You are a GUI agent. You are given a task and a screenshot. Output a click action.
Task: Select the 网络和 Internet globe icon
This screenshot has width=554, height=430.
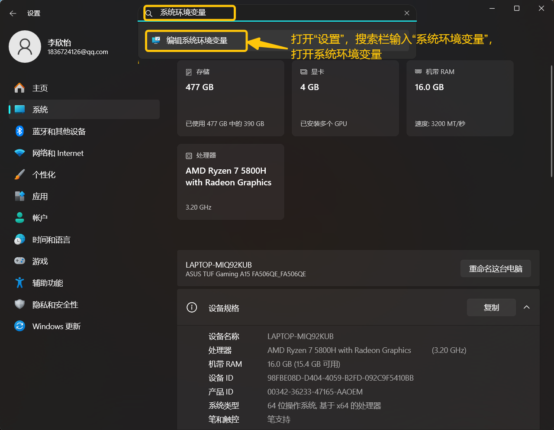coord(19,153)
